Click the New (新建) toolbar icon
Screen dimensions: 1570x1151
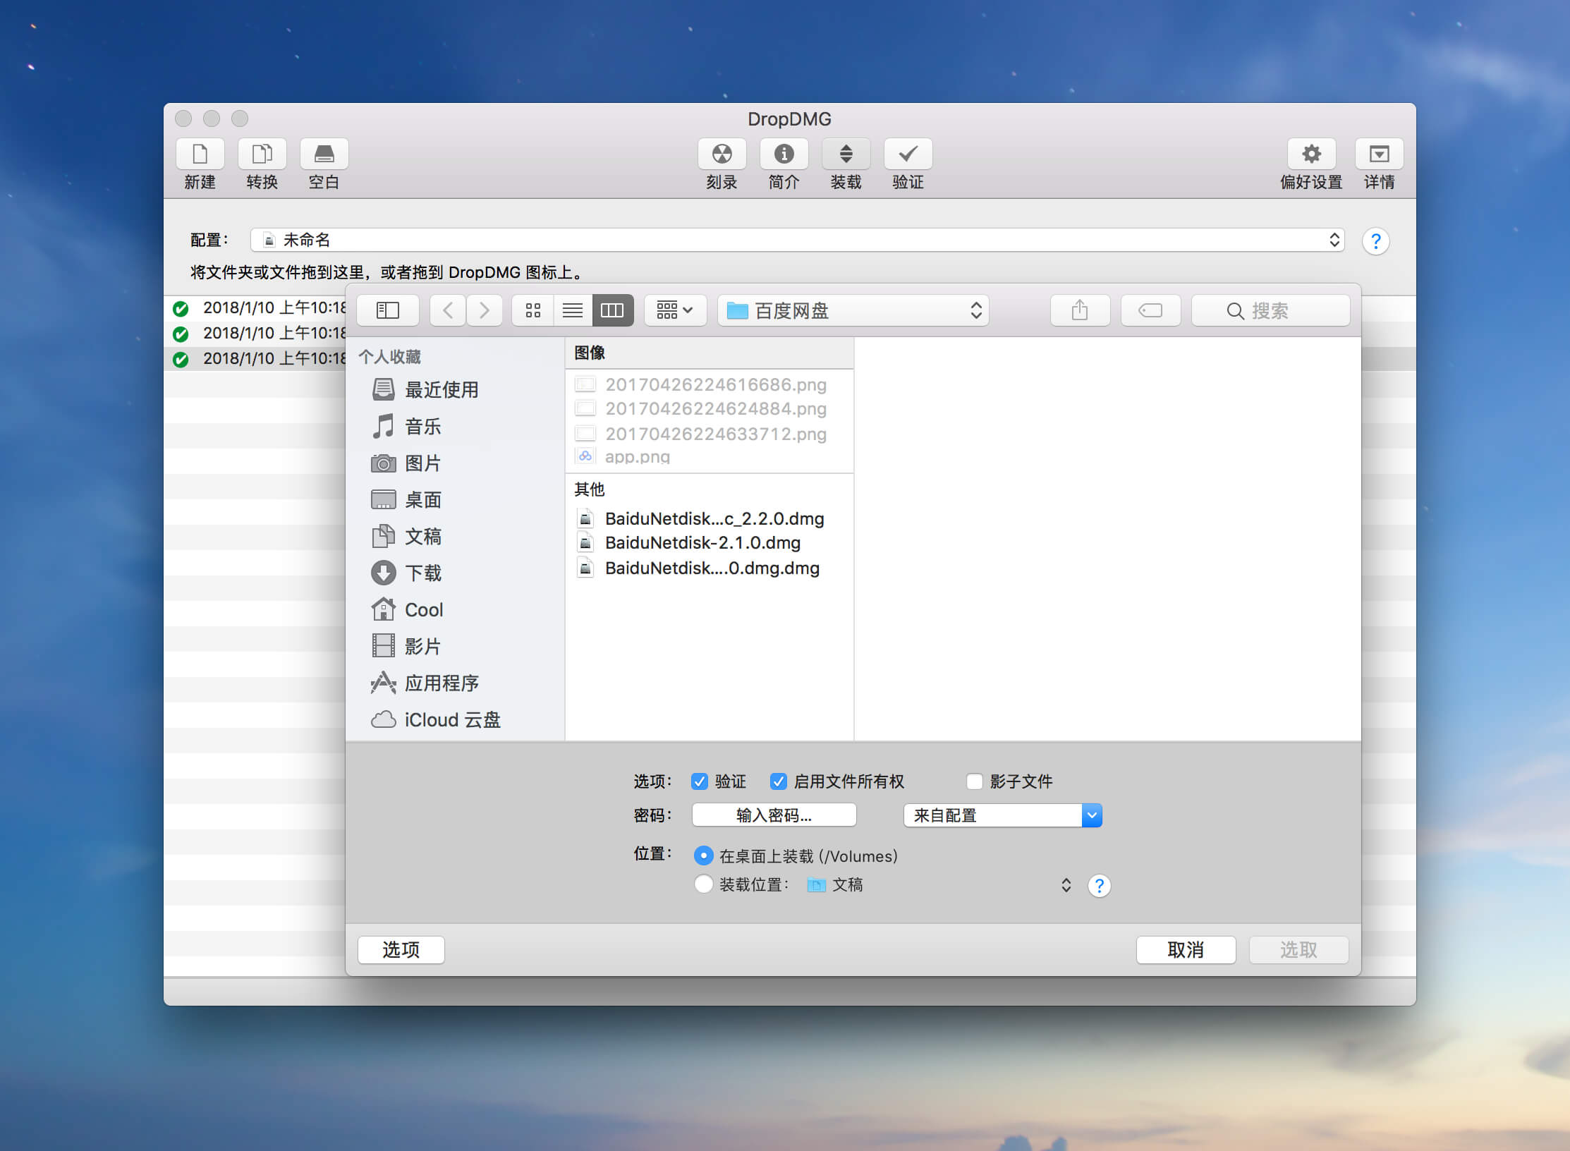click(x=200, y=154)
